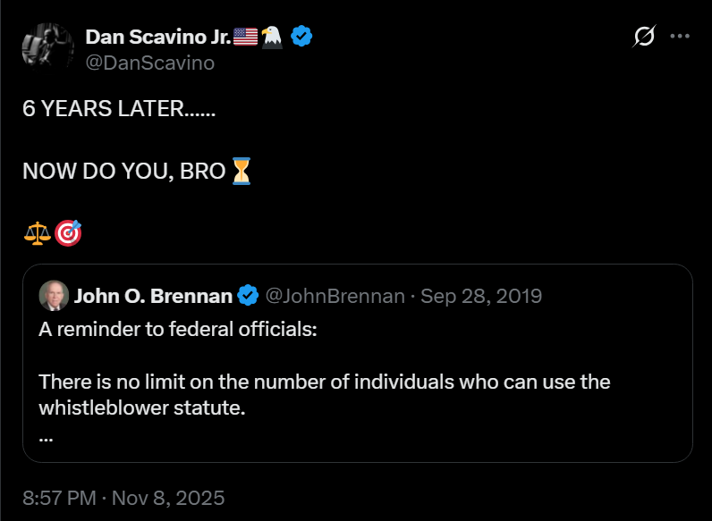Click the blue verified badge beside Dan Scavino Jr.
712x521 pixels.
point(302,37)
